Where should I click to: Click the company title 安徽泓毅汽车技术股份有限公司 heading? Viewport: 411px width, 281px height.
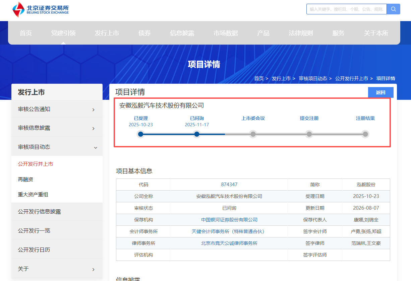[162, 106]
